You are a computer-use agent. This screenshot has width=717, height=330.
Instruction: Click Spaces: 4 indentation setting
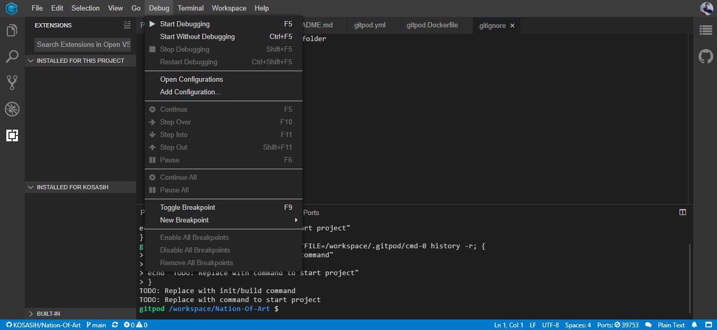(x=578, y=325)
